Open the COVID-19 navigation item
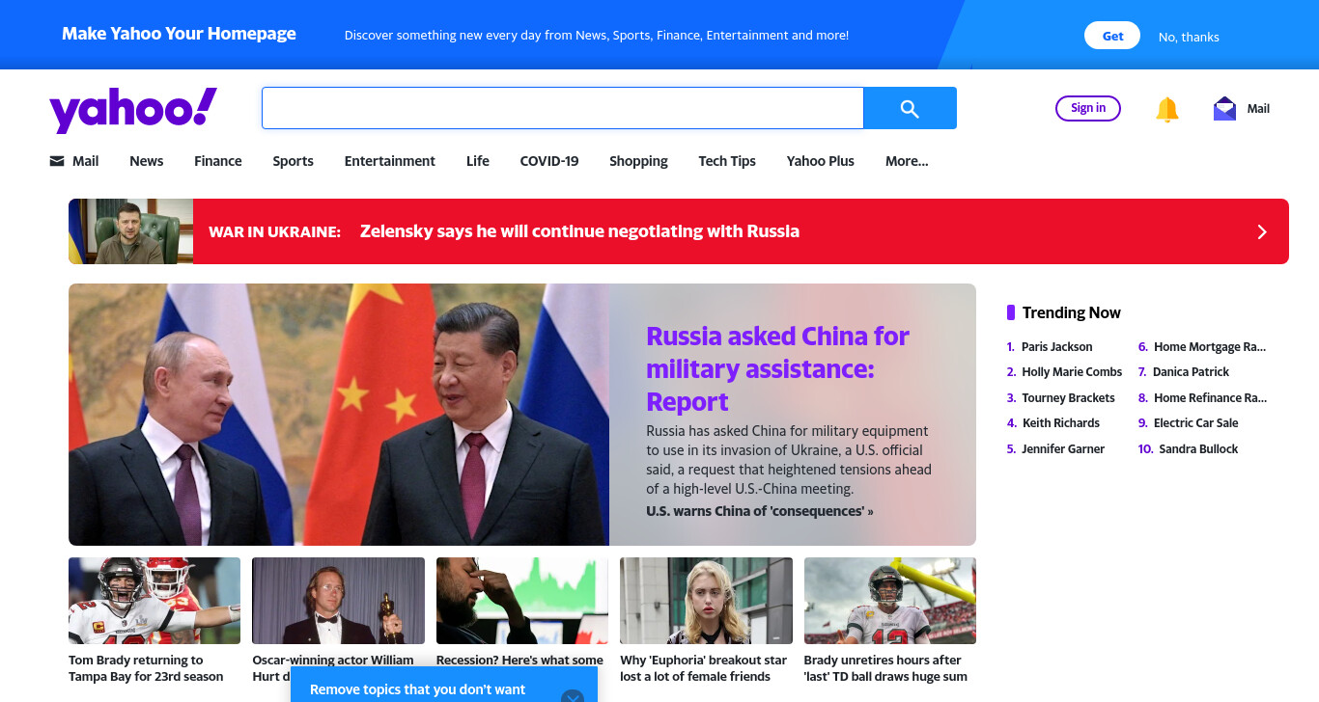Screen dimensions: 1319x702 549,161
